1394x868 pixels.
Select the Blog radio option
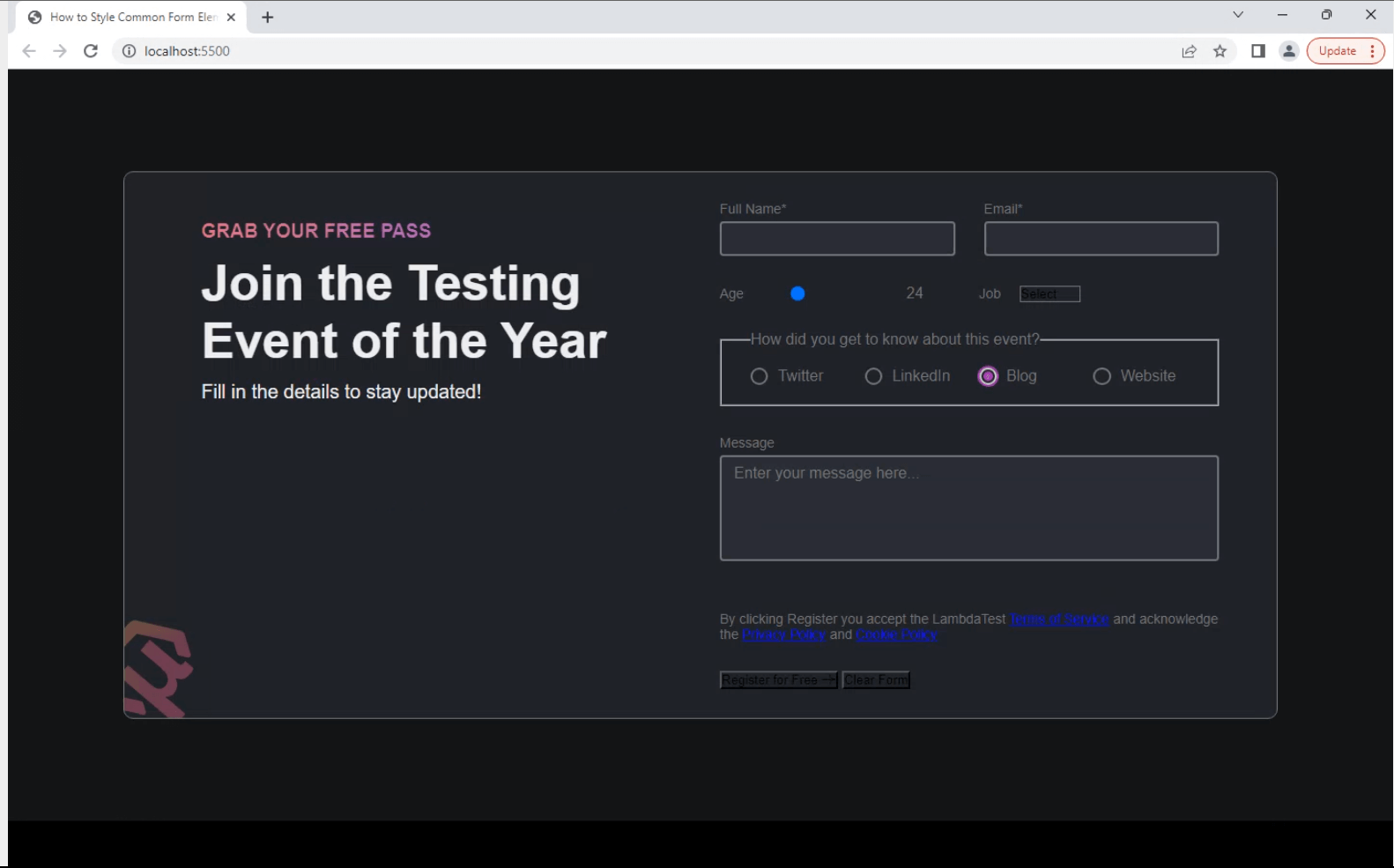[988, 376]
